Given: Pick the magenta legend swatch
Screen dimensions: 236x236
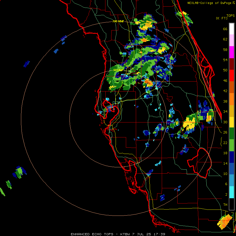Looking at the screenshot, I should click(x=232, y=52).
